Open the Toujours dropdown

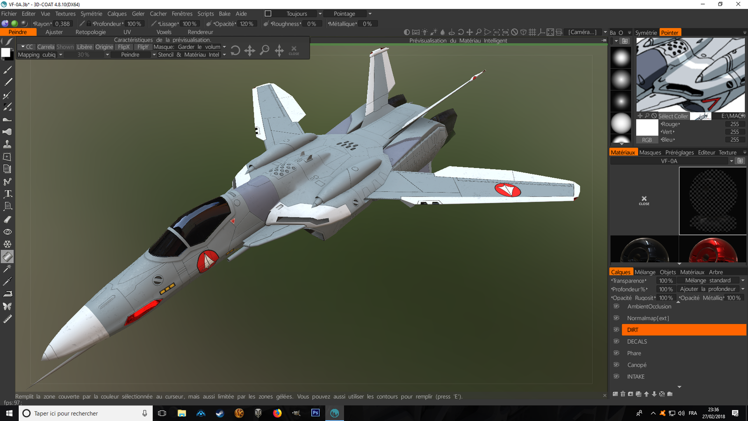[x=320, y=14]
